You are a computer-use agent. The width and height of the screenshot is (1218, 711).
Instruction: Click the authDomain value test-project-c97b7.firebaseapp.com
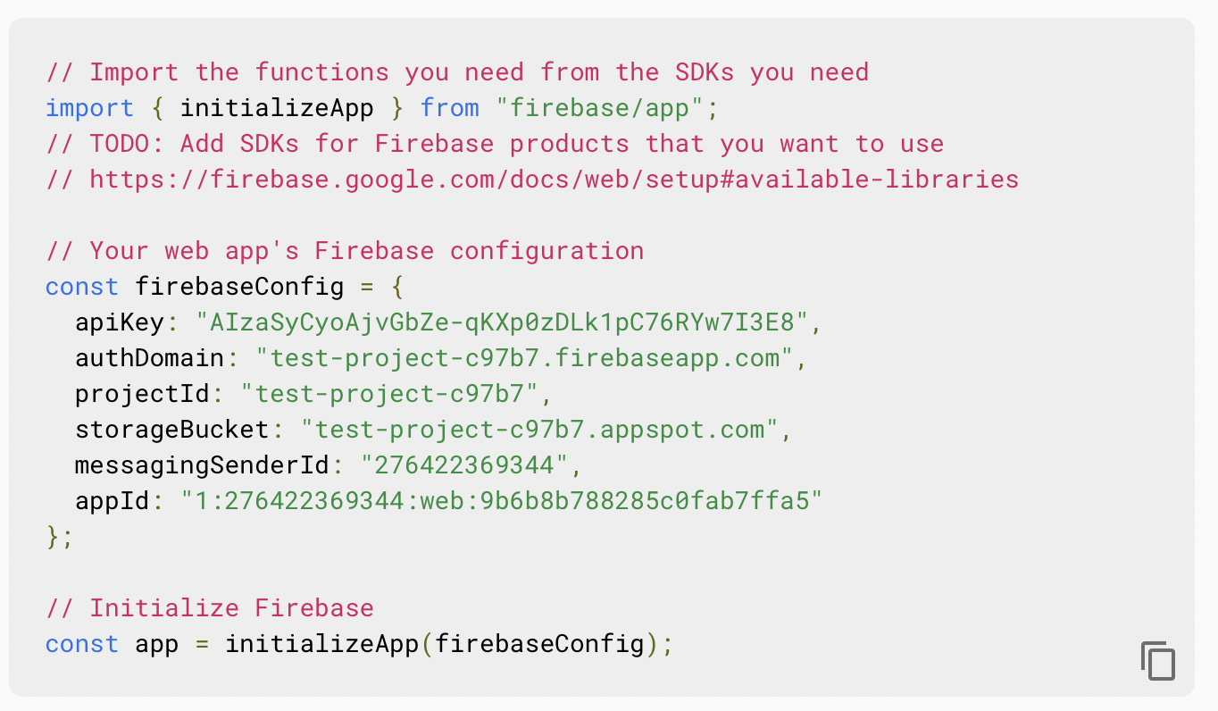point(525,357)
